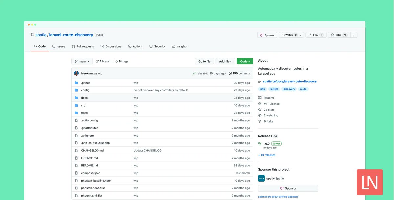The height and width of the screenshot is (200, 394).
Task: Open the Discussions tab
Action: coord(111,46)
